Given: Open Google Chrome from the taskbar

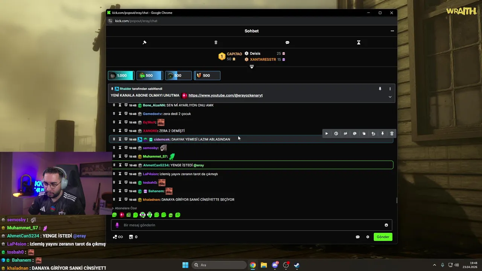Looking at the screenshot, I should click(253, 265).
